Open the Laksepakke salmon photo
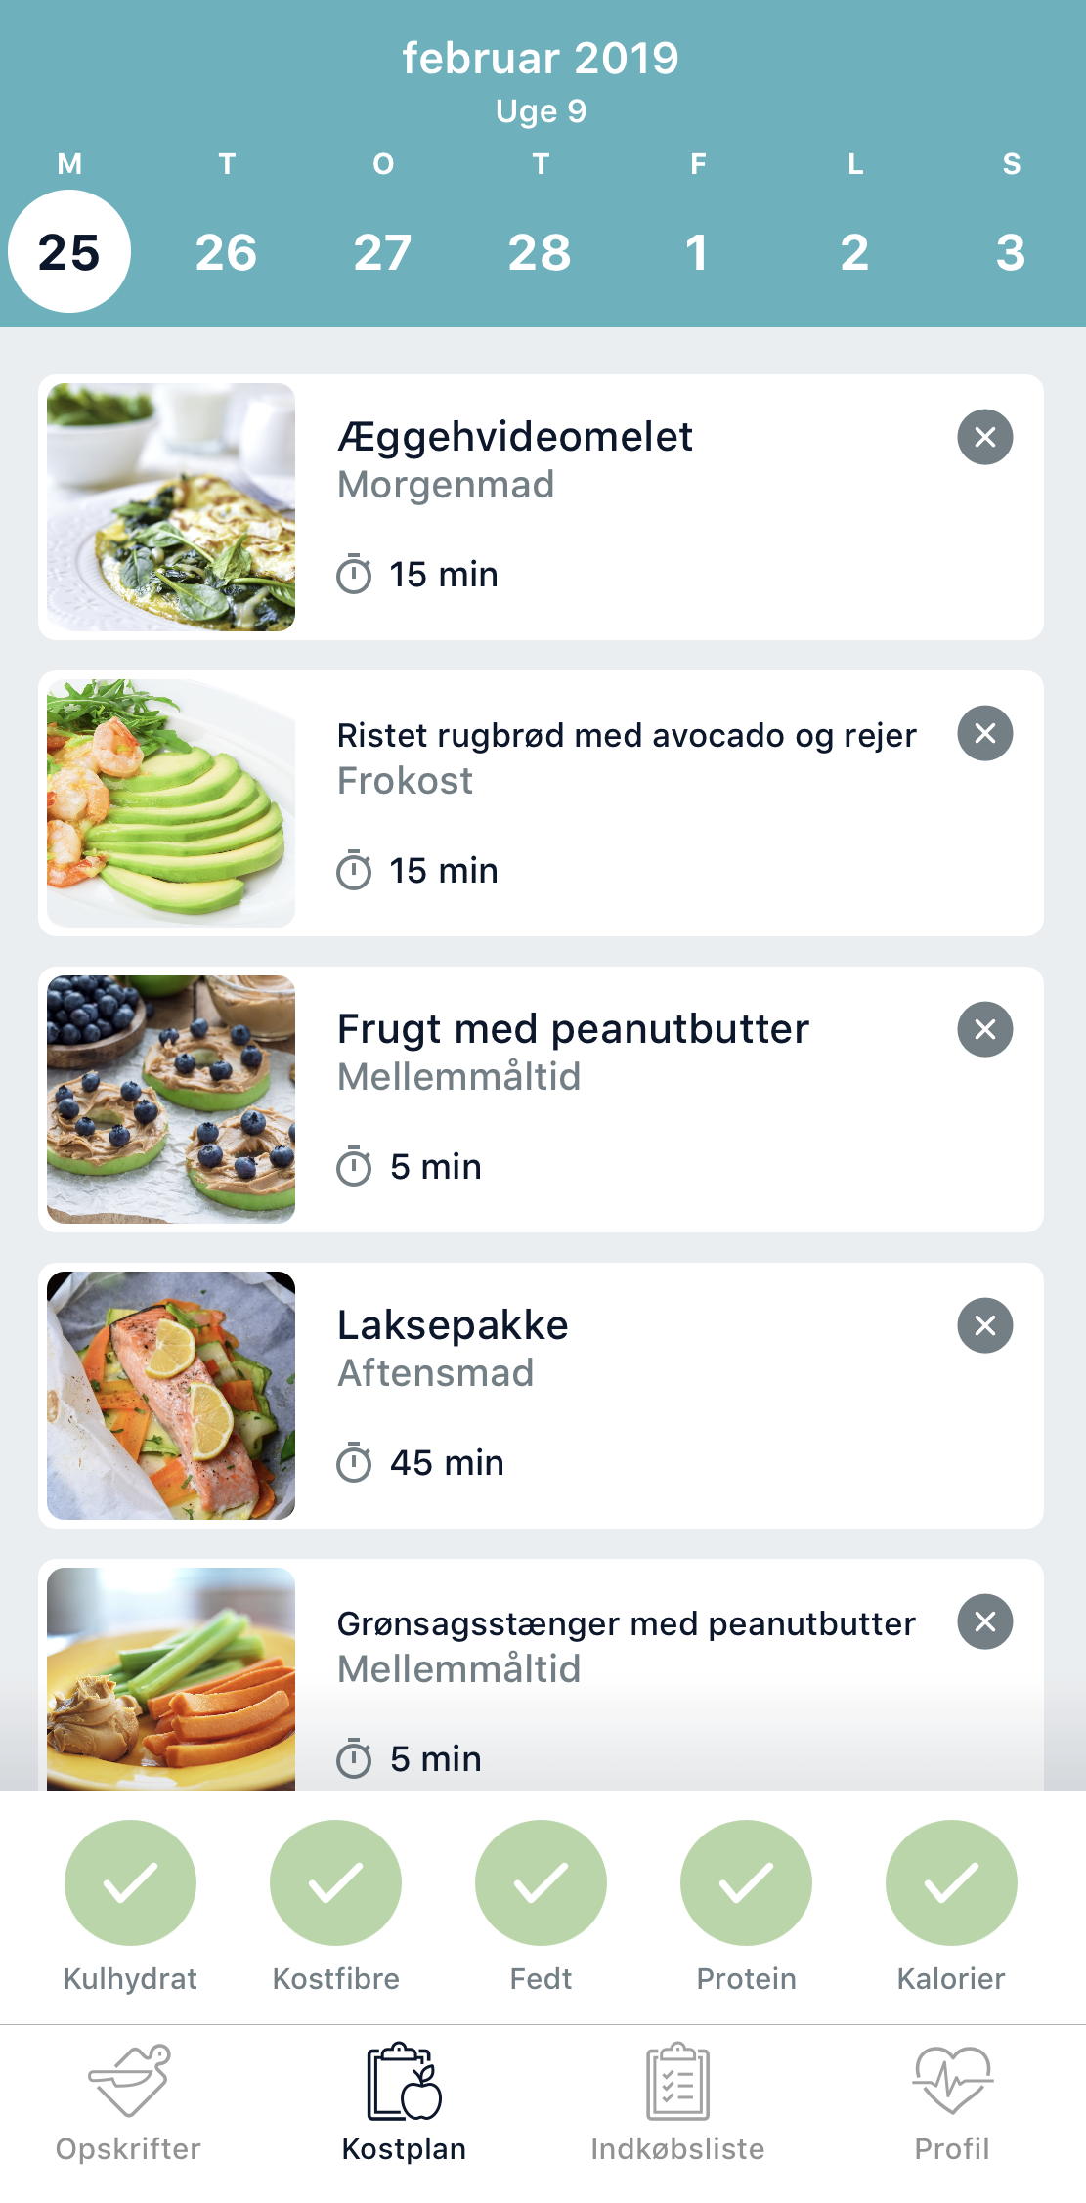The image size is (1086, 2203). (x=171, y=1395)
